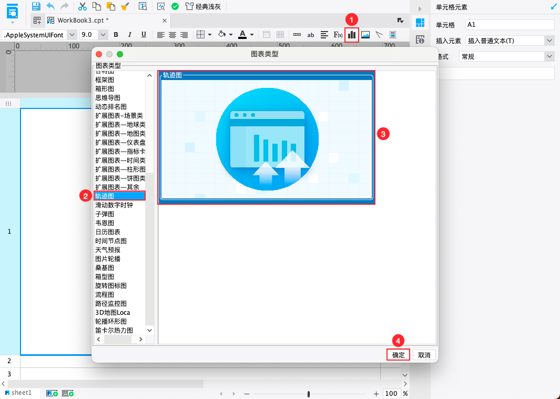This screenshot has width=560, height=399.
Task: Click the 单元格 A1 input field
Action: tap(510, 25)
